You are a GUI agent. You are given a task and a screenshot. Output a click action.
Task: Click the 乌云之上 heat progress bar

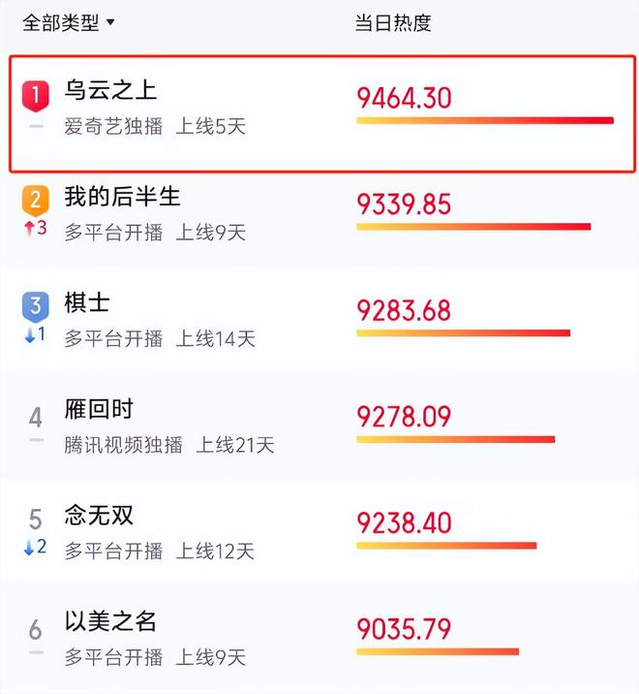pyautogui.click(x=485, y=120)
